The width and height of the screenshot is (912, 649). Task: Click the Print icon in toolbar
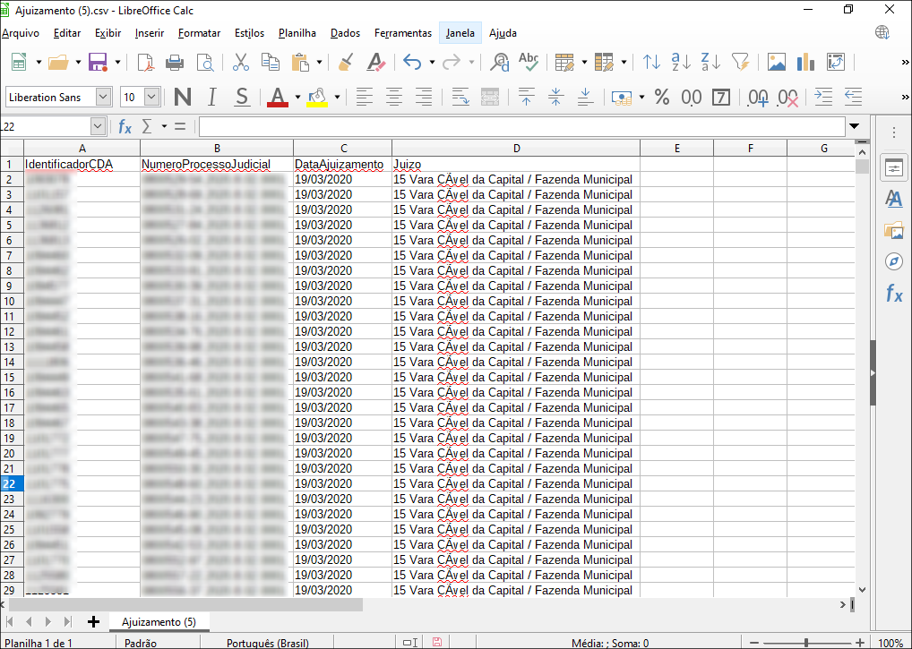[175, 63]
